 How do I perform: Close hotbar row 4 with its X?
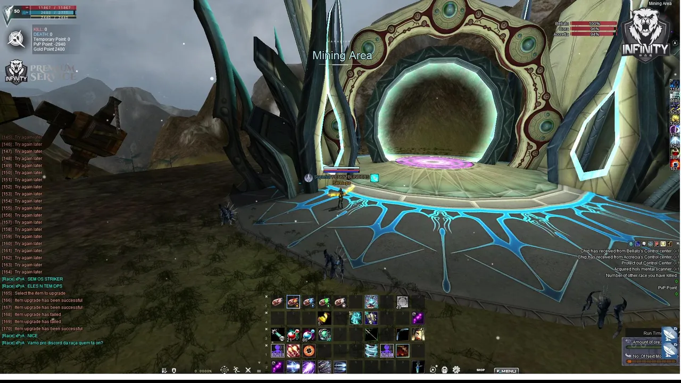tap(266, 313)
